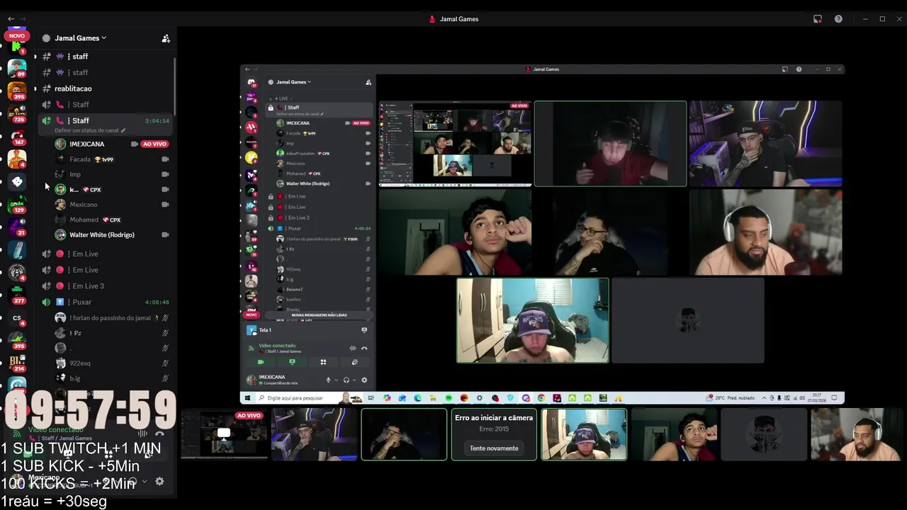The image size is (907, 510).
Task: Open the server icon with the 89 badge
Action: tap(17, 69)
